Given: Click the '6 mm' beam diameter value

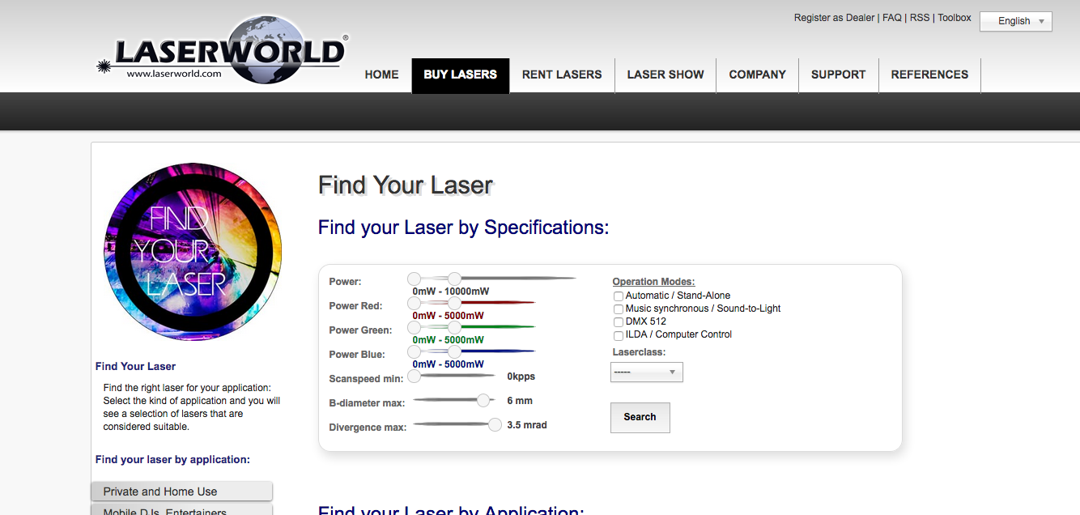Looking at the screenshot, I should (x=520, y=401).
